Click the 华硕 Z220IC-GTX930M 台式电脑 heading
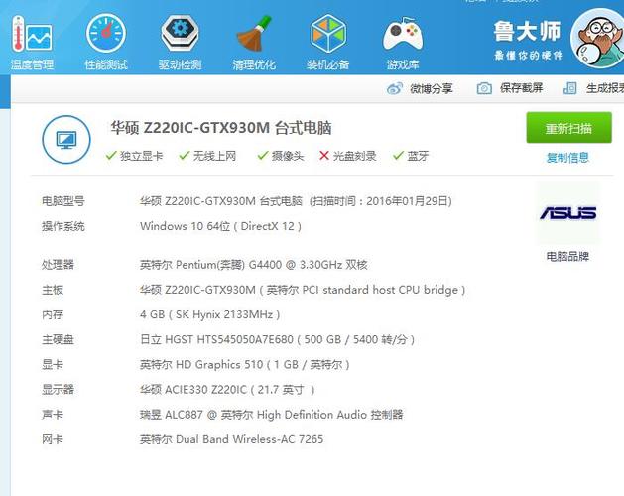Viewport: 624px width, 496px height. pos(221,128)
